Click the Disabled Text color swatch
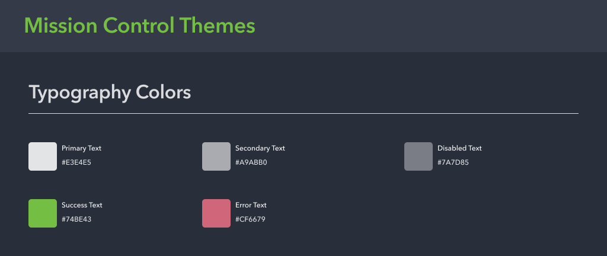The height and width of the screenshot is (256, 607). (x=418, y=156)
